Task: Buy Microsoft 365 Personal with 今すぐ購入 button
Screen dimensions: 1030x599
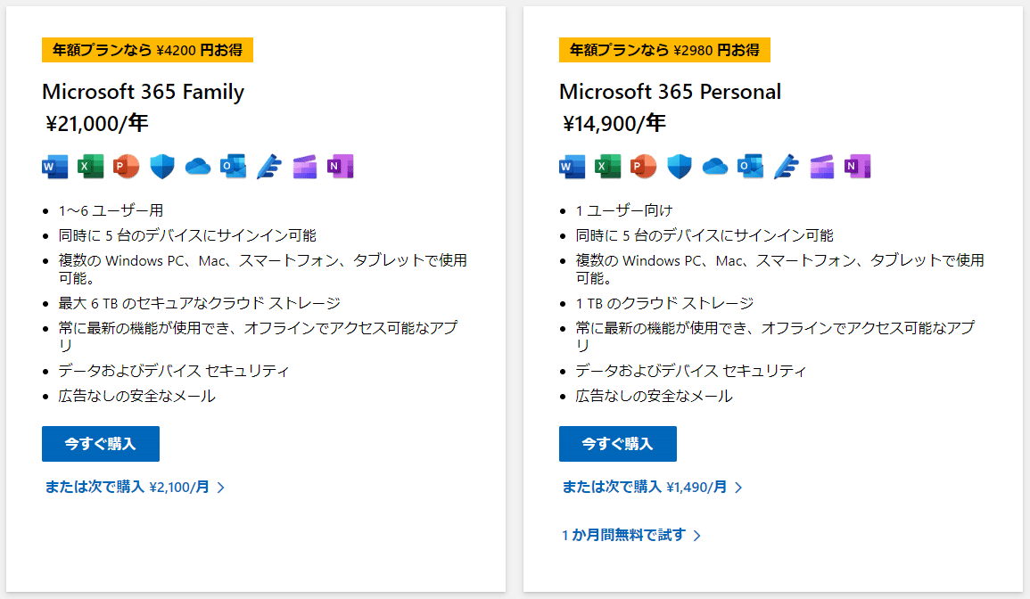Action: click(x=617, y=444)
